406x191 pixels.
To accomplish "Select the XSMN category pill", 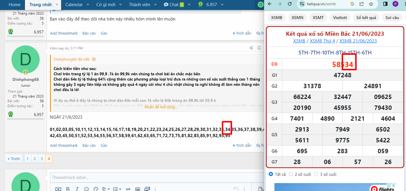I will (298, 18).
